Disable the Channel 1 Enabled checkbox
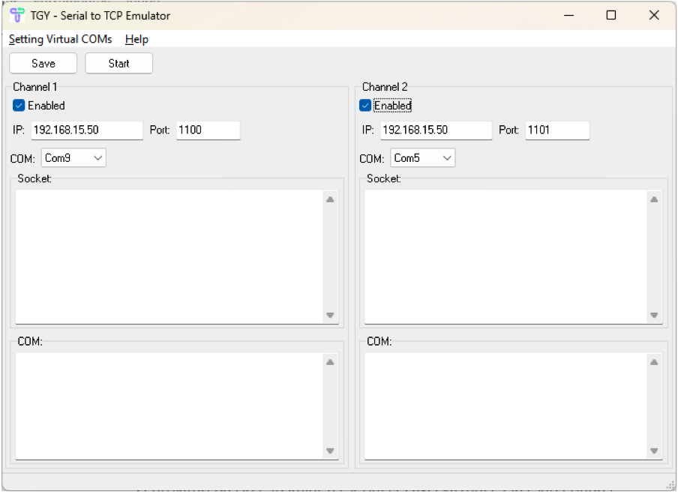The height and width of the screenshot is (494, 678). coord(19,106)
